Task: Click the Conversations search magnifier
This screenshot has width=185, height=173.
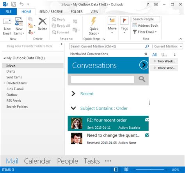Action: 142,79
